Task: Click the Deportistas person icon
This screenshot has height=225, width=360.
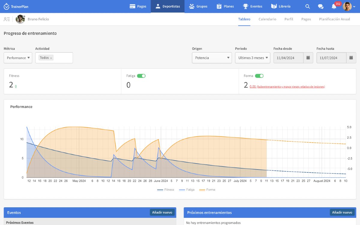Action: [158, 6]
